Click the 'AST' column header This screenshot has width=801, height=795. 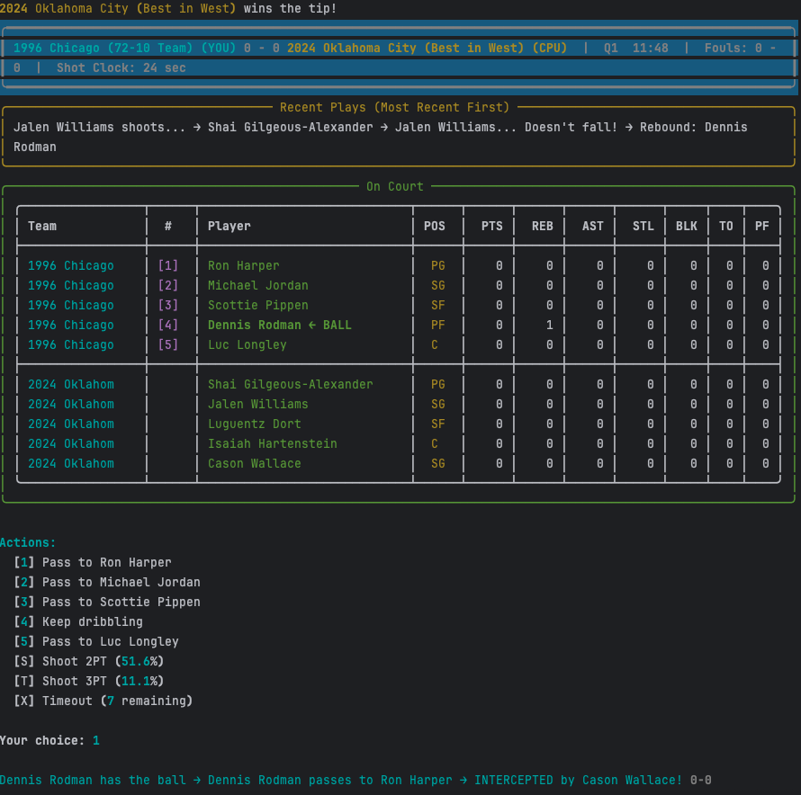point(593,227)
